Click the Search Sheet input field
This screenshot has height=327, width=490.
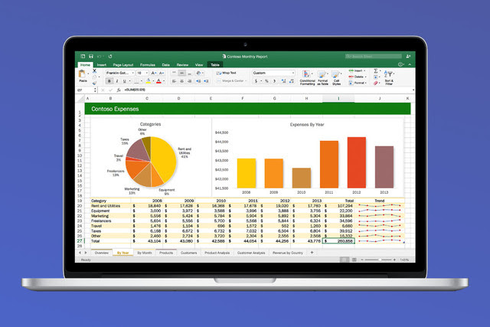coord(374,56)
